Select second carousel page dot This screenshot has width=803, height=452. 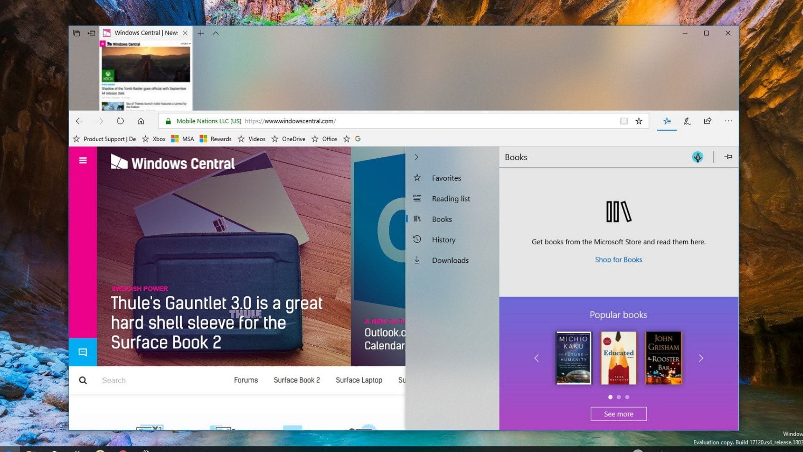click(x=619, y=397)
